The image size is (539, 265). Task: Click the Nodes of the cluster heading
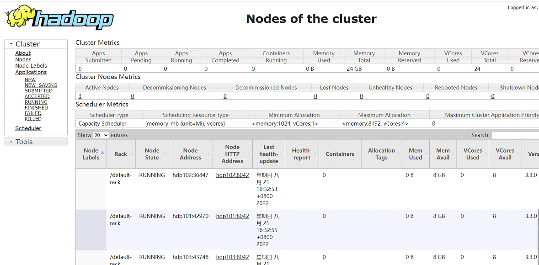[x=311, y=19]
